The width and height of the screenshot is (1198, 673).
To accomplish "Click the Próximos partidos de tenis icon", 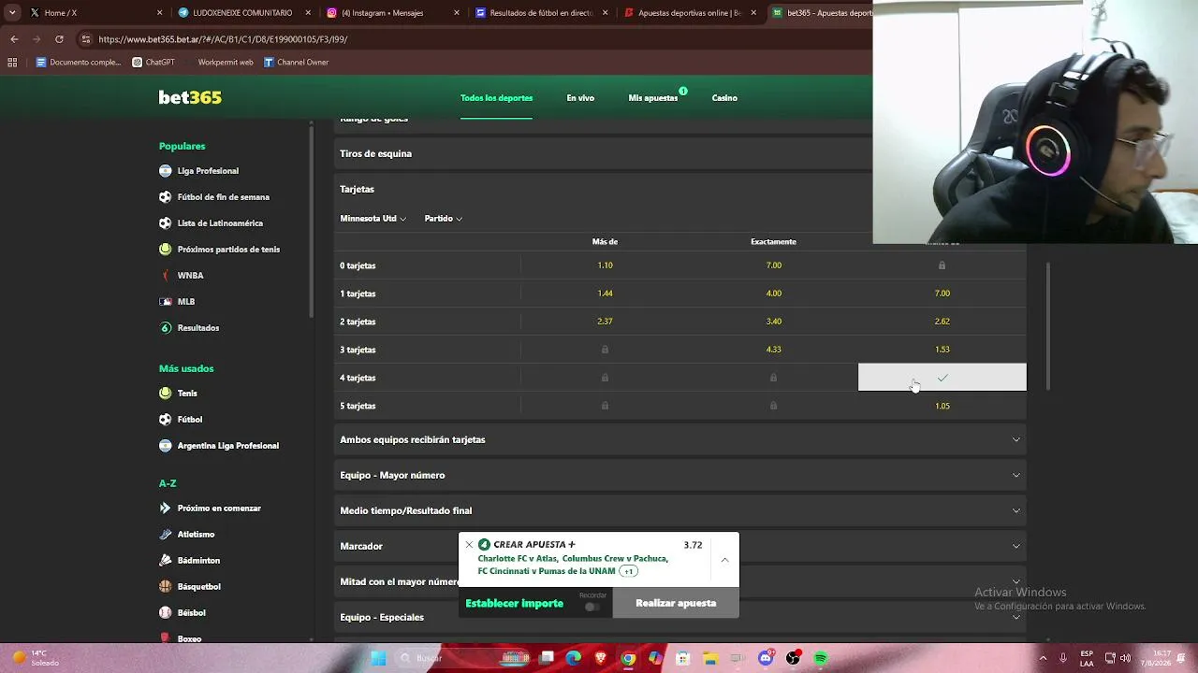I will [166, 250].
